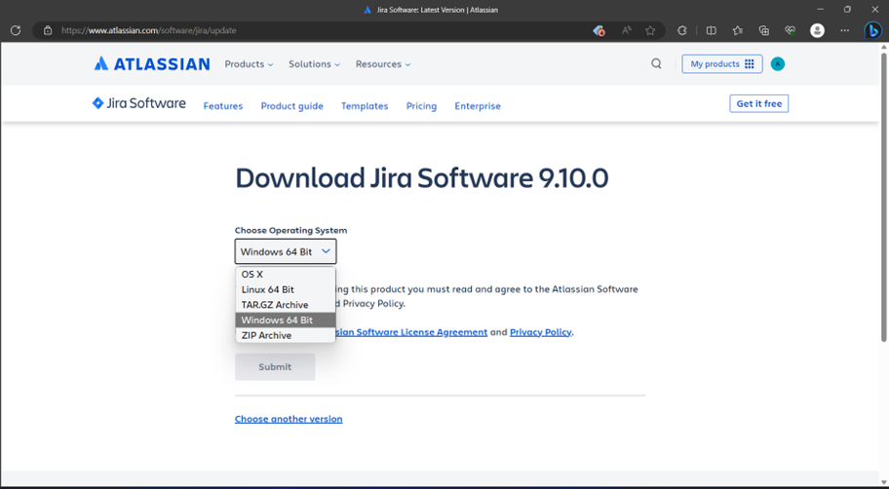This screenshot has width=889, height=489.
Task: Open the Privacy Policy link
Action: click(x=540, y=332)
